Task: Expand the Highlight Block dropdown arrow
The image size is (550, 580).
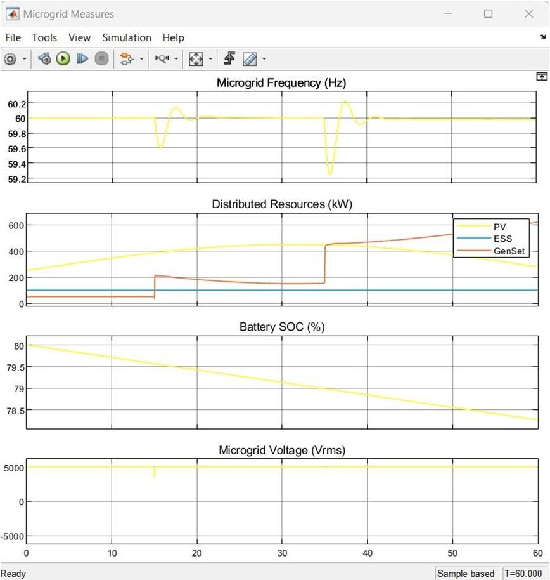Action: [141, 59]
